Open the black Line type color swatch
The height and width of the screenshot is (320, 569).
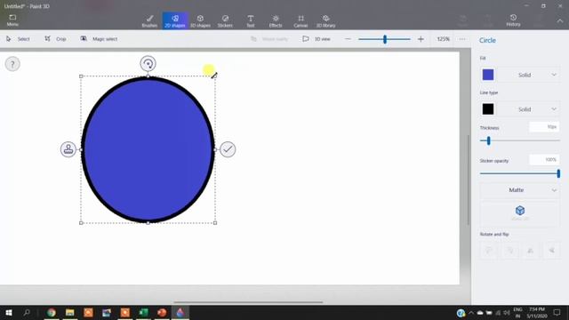coord(488,109)
